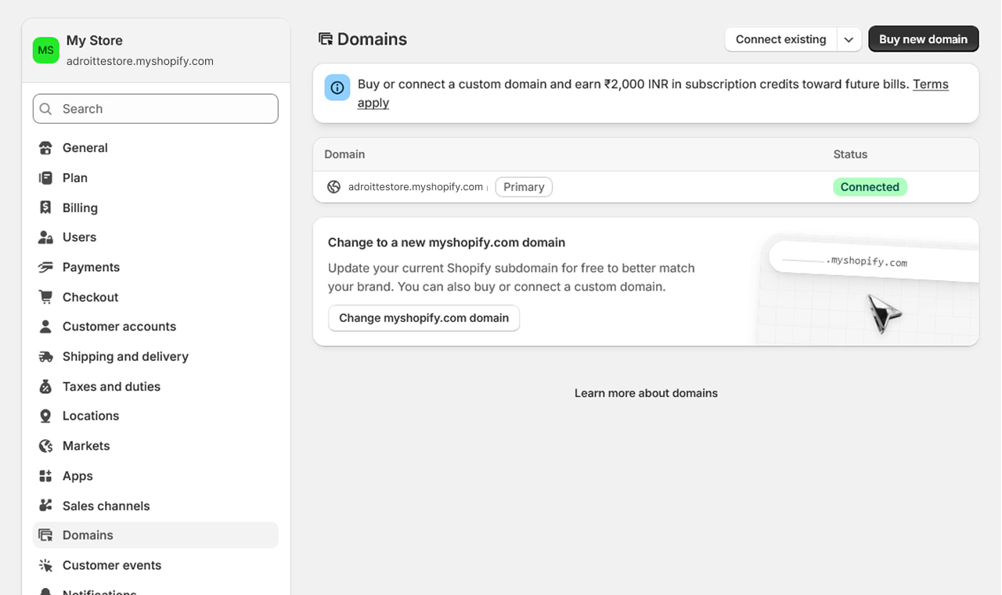This screenshot has width=1002, height=595.
Task: Navigate to Checkout settings
Action: point(156,297)
